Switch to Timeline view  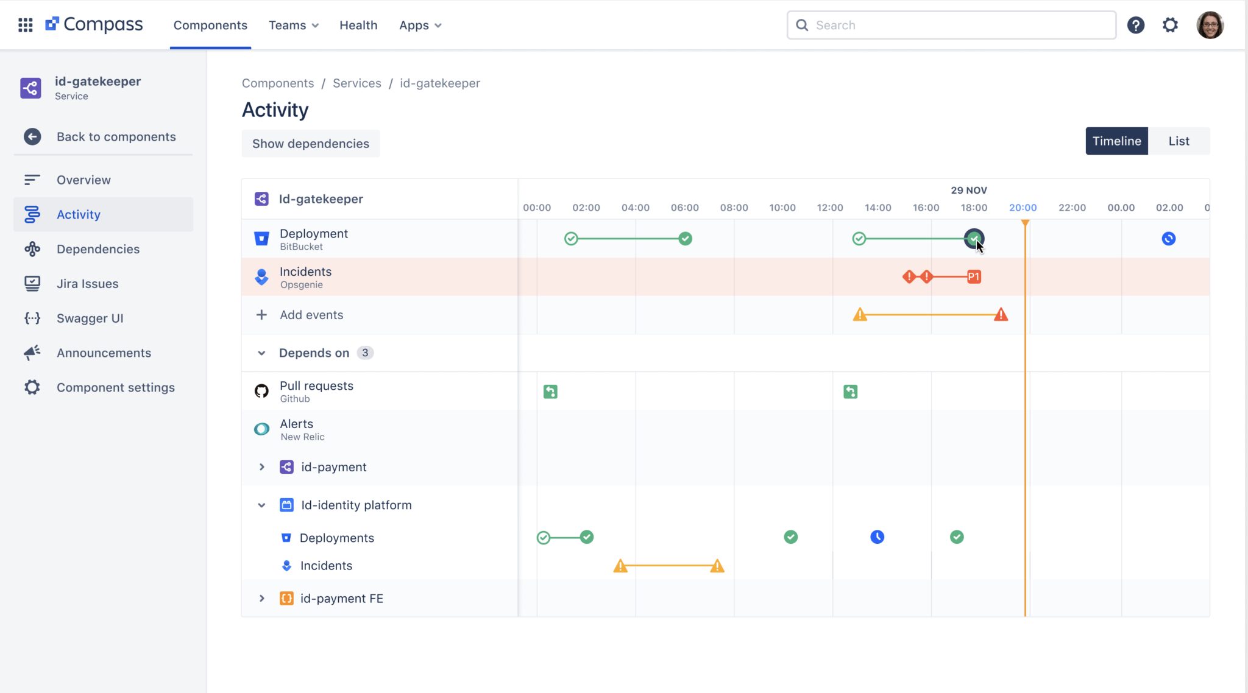tap(1116, 141)
